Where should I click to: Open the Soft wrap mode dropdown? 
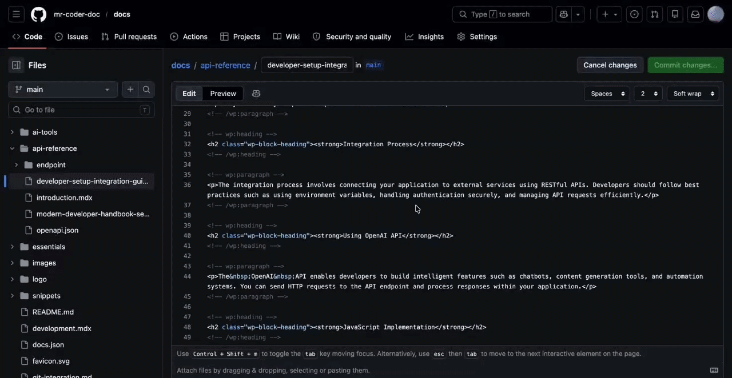(693, 94)
